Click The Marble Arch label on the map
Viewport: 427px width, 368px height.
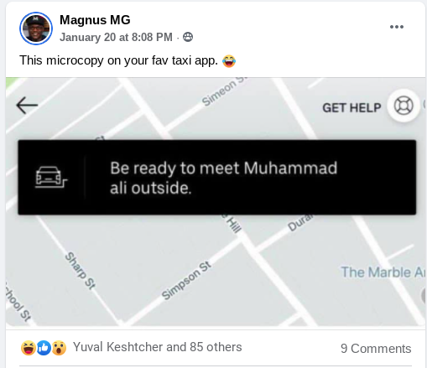(383, 272)
